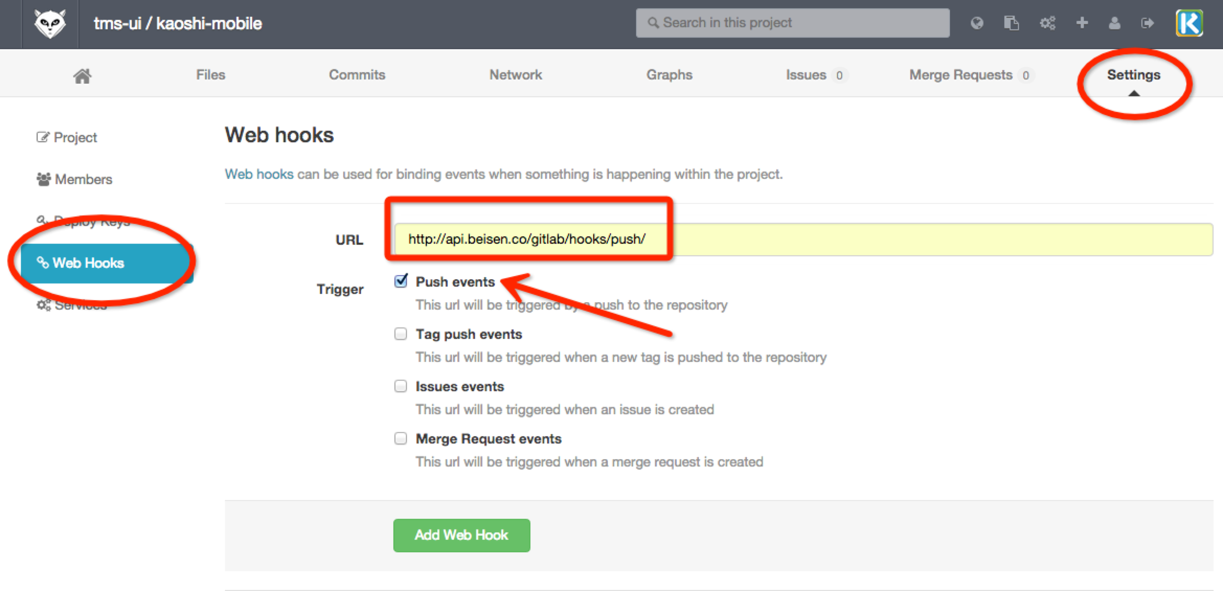Click the sign out arrow icon
Image resolution: width=1223 pixels, height=591 pixels.
[x=1147, y=23]
